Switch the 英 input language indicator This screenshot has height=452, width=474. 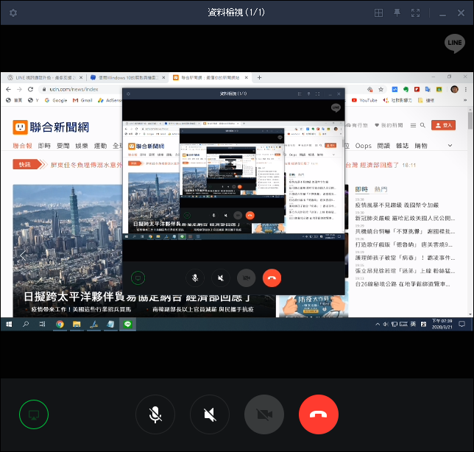click(413, 324)
